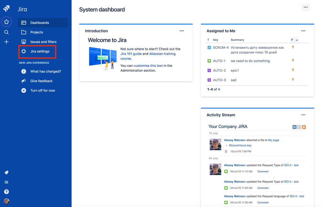Viewport: 322px width, 207px height.
Task: Click Comment on the 04/Jul/18 11:09 AM Request Type activity
Action: click(263, 188)
